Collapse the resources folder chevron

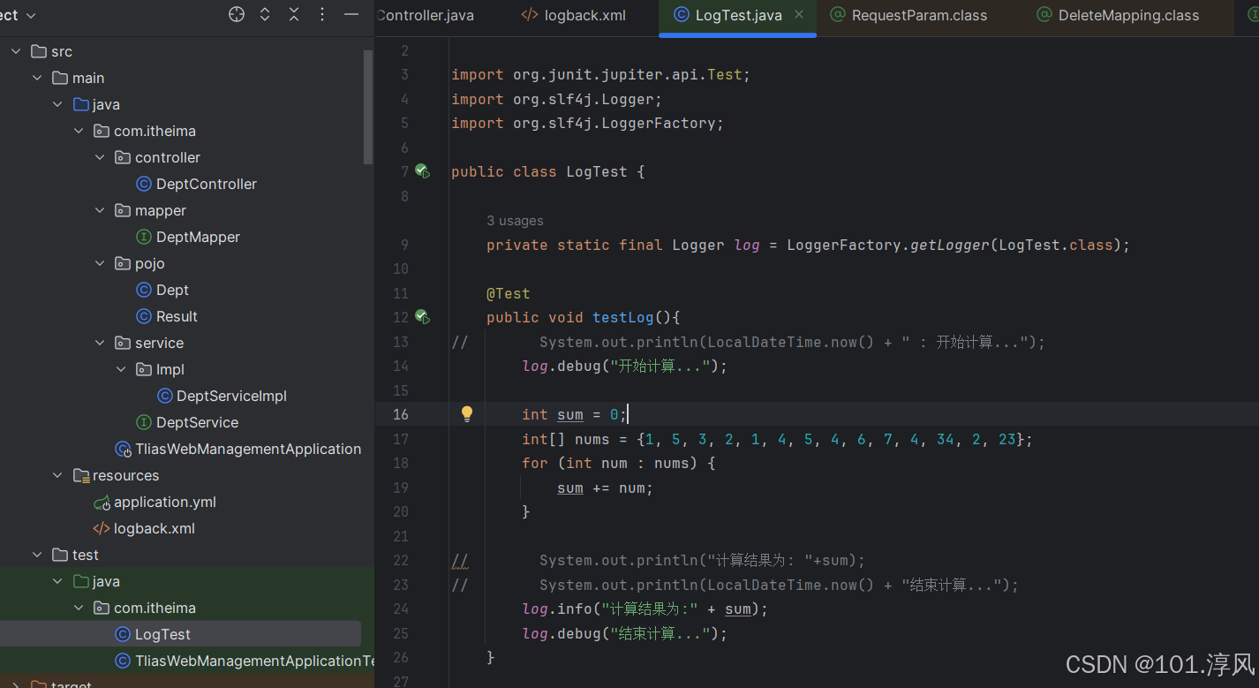[x=58, y=475]
